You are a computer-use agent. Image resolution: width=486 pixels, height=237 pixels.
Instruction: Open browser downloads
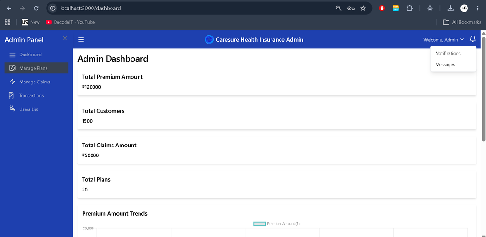(x=450, y=9)
